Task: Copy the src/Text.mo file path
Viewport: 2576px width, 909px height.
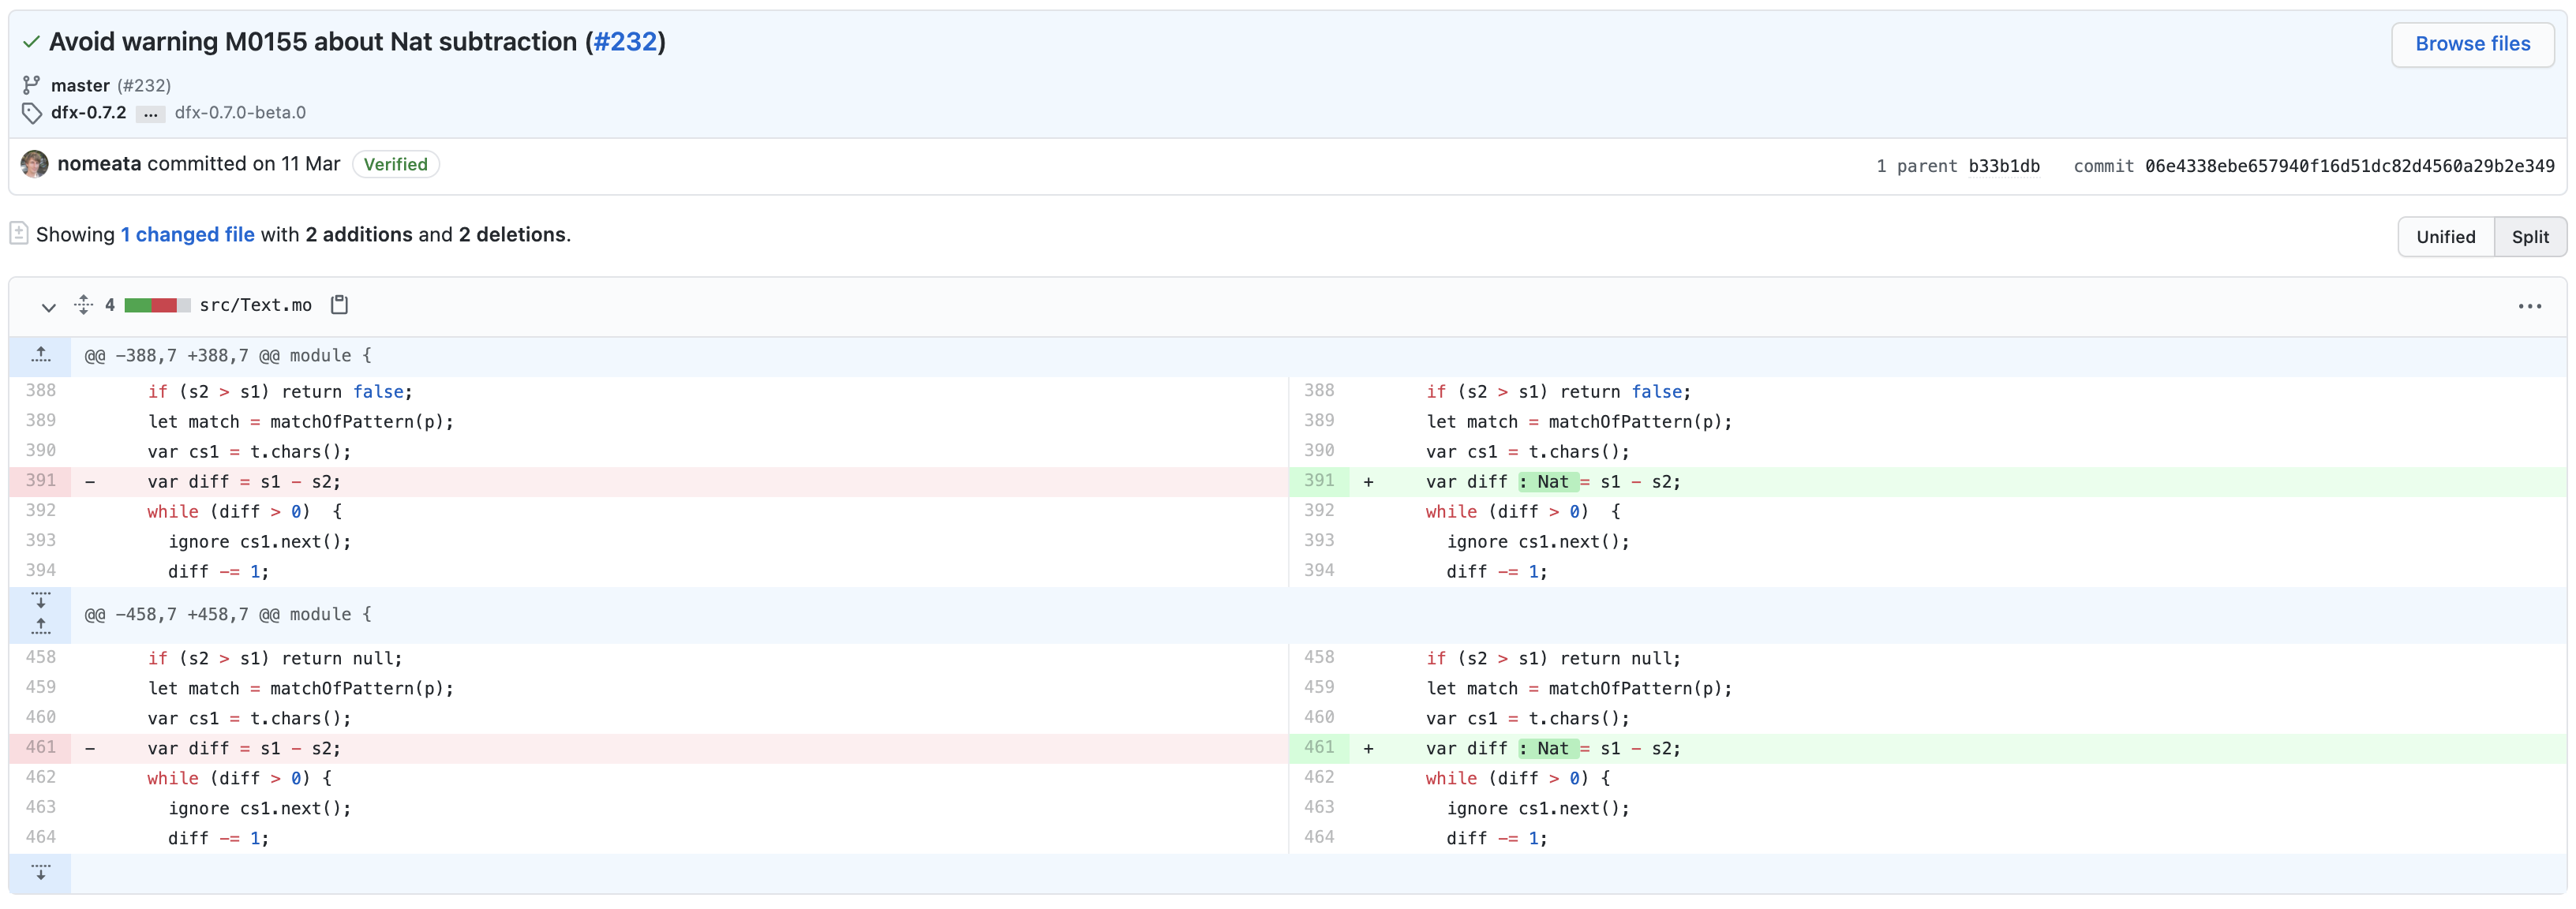Action: pos(339,305)
